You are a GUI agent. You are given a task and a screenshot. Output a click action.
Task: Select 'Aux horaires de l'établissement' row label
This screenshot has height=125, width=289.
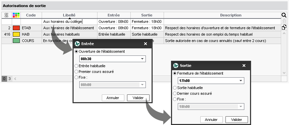click(69, 28)
